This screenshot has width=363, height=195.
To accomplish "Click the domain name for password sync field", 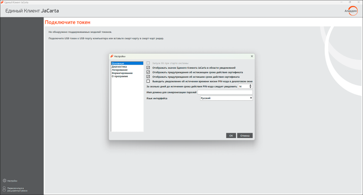I will coord(225,92).
